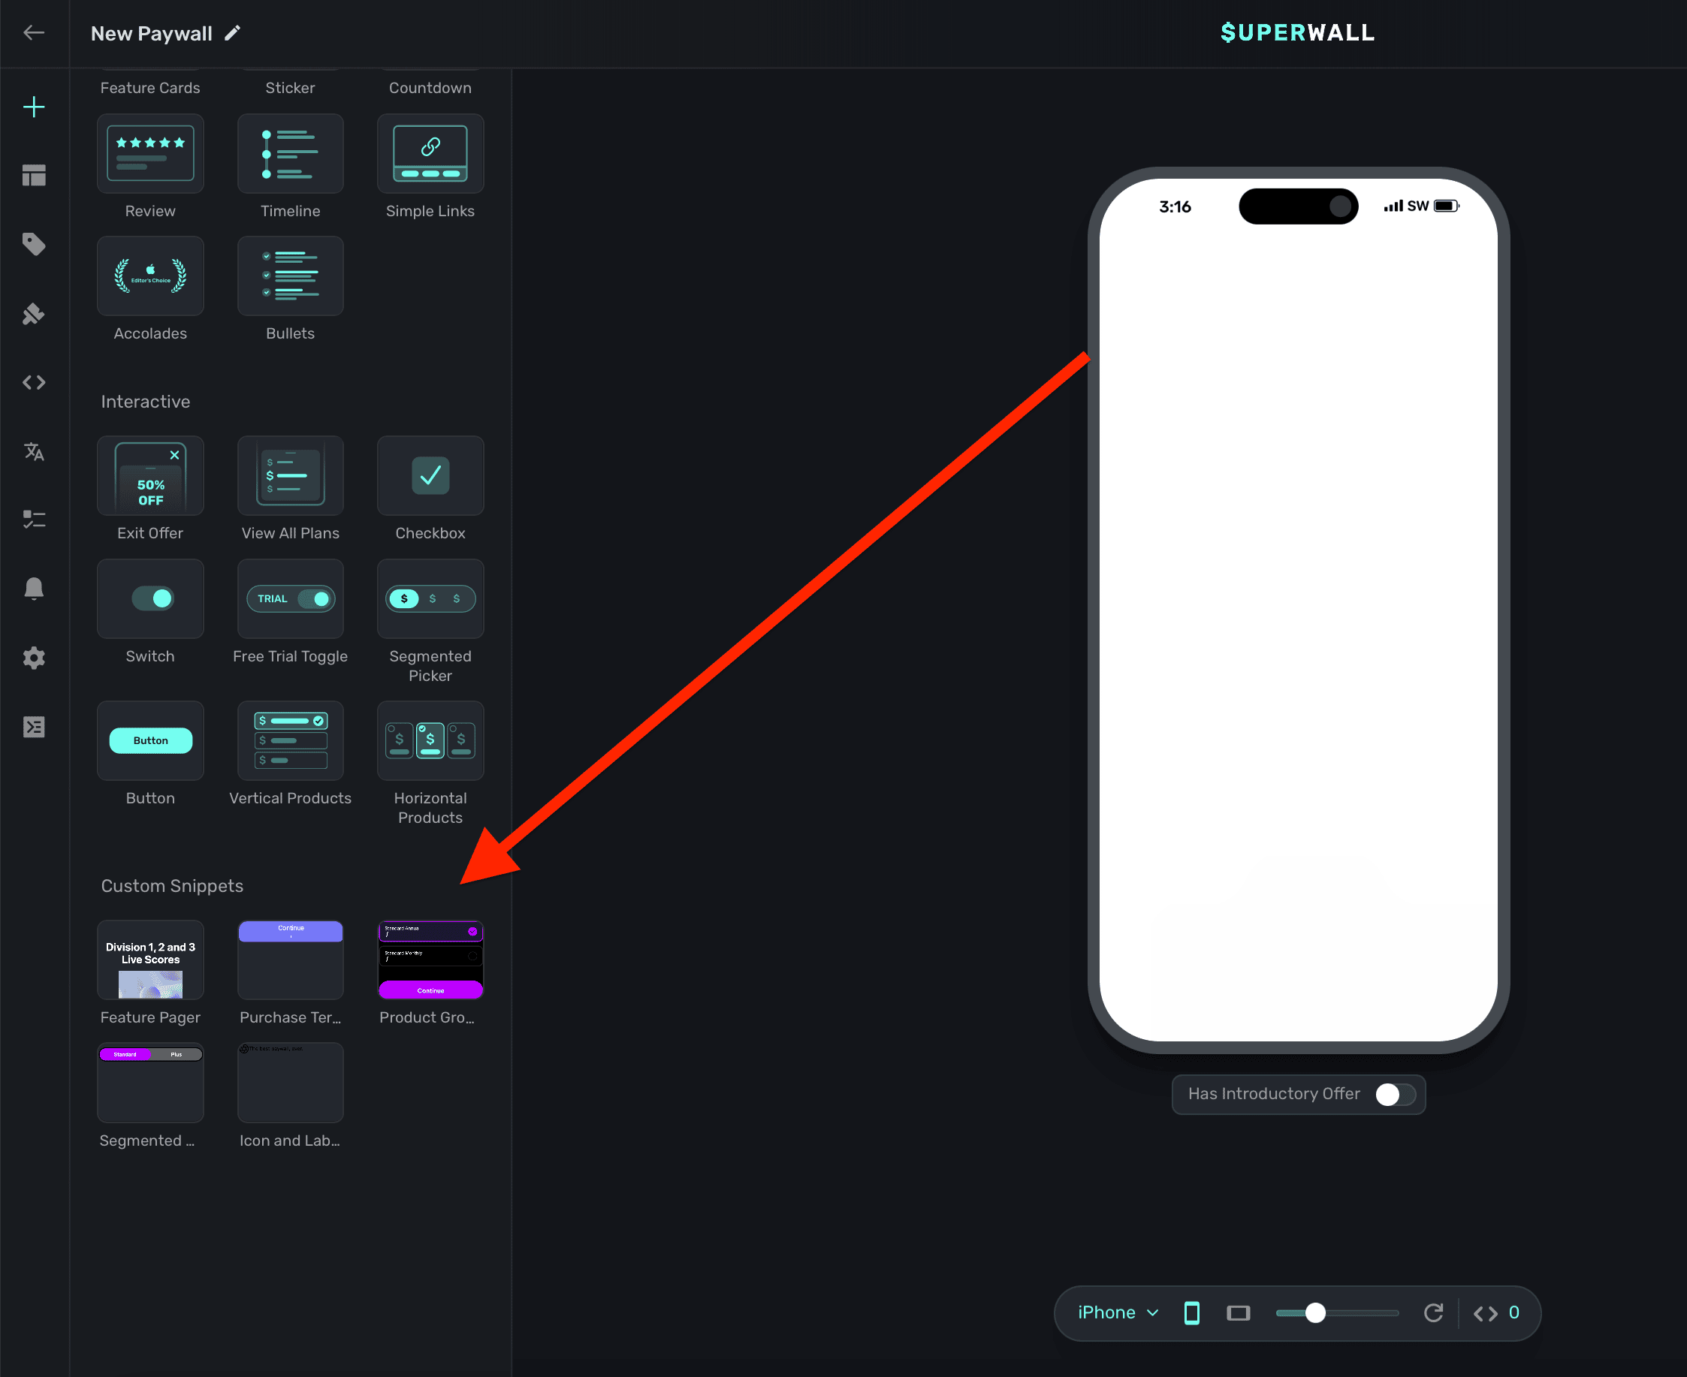This screenshot has height=1377, width=1687.
Task: Click the back arrow icon
Action: point(33,32)
